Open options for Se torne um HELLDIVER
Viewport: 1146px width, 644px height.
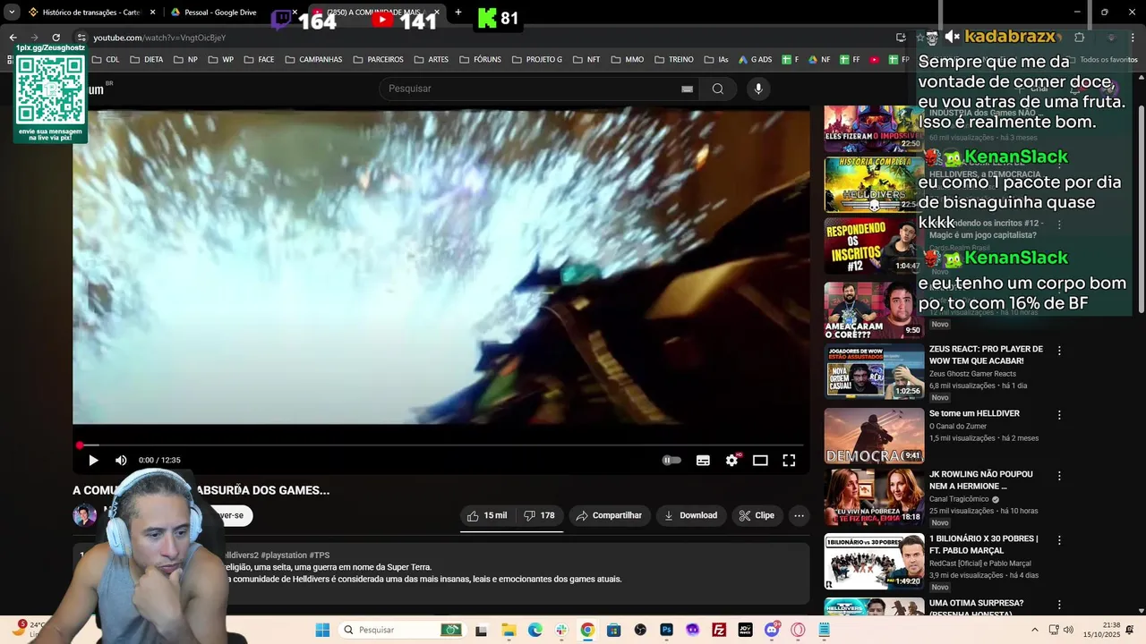click(1059, 415)
